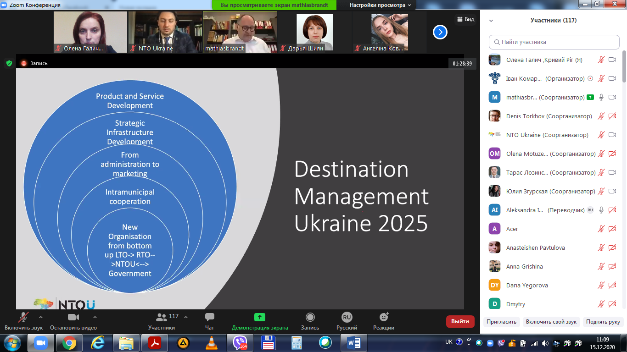Click the mic icon for Aleksandra interpreter row
627x352 pixels.
pos(601,210)
